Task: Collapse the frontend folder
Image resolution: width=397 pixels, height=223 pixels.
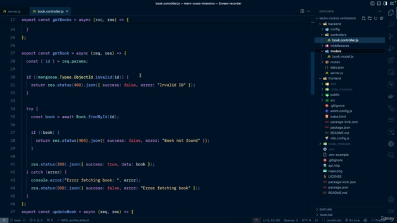Action: (x=334, y=79)
